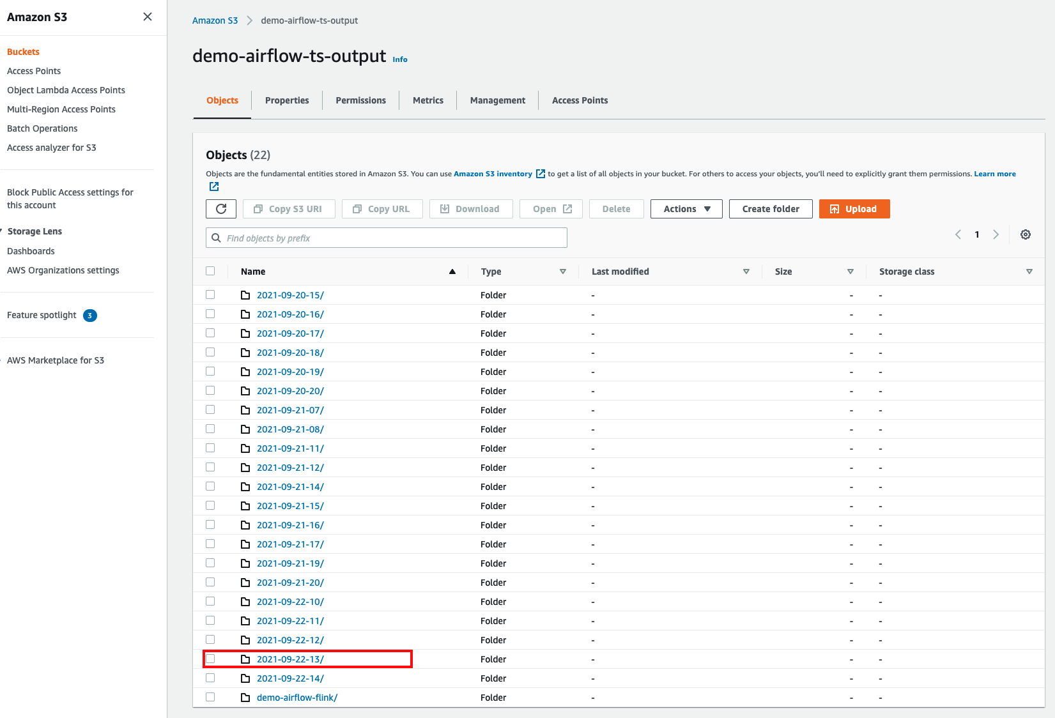Click the orange Upload button
The image size is (1055, 718).
854,209
